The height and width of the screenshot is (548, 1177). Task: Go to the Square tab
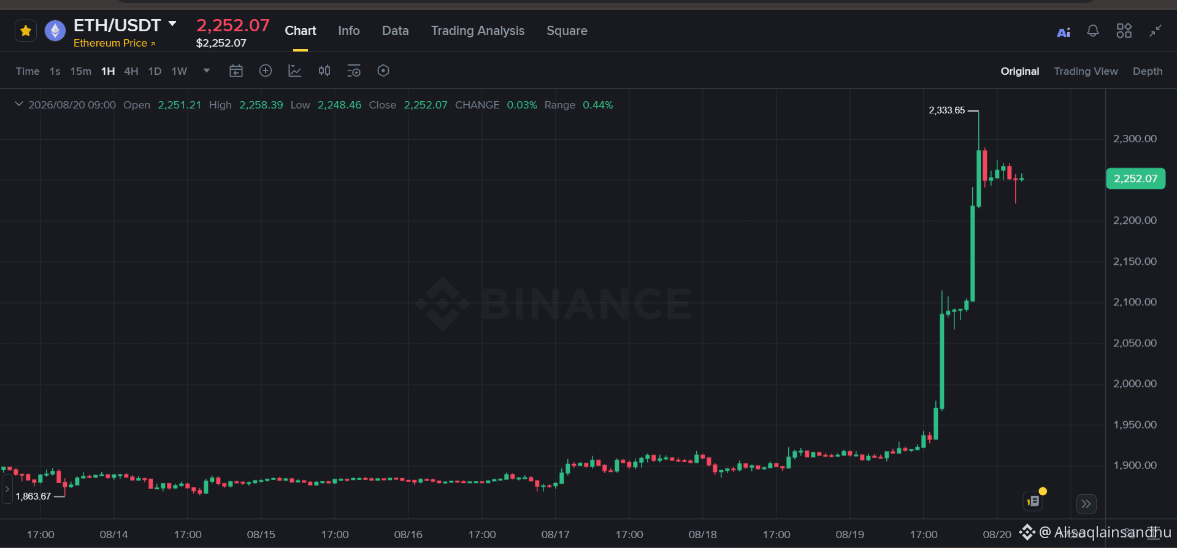point(567,31)
